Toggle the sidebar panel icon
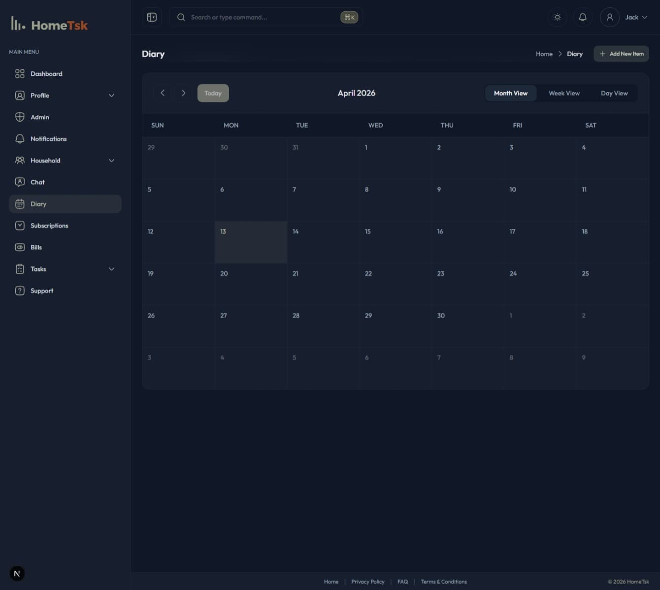The height and width of the screenshot is (590, 660). click(x=152, y=17)
